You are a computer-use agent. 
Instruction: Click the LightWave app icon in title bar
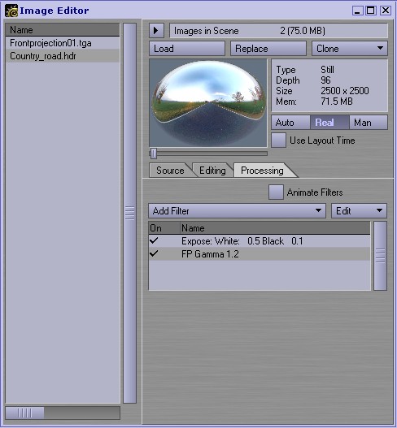(x=11, y=11)
